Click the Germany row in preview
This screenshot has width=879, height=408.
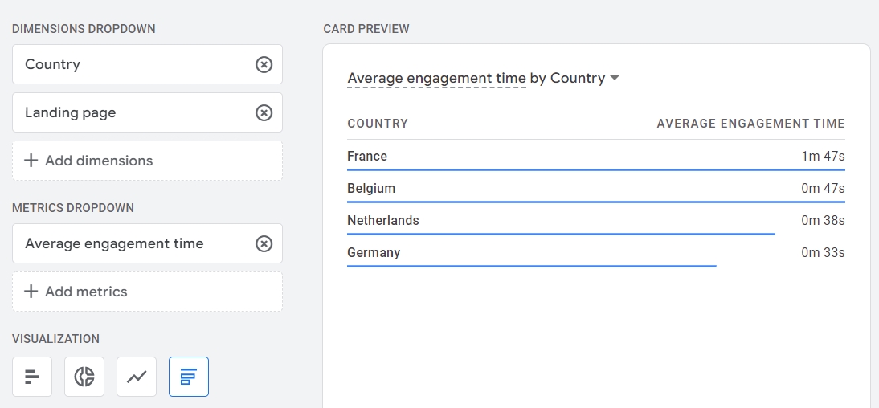(x=596, y=253)
